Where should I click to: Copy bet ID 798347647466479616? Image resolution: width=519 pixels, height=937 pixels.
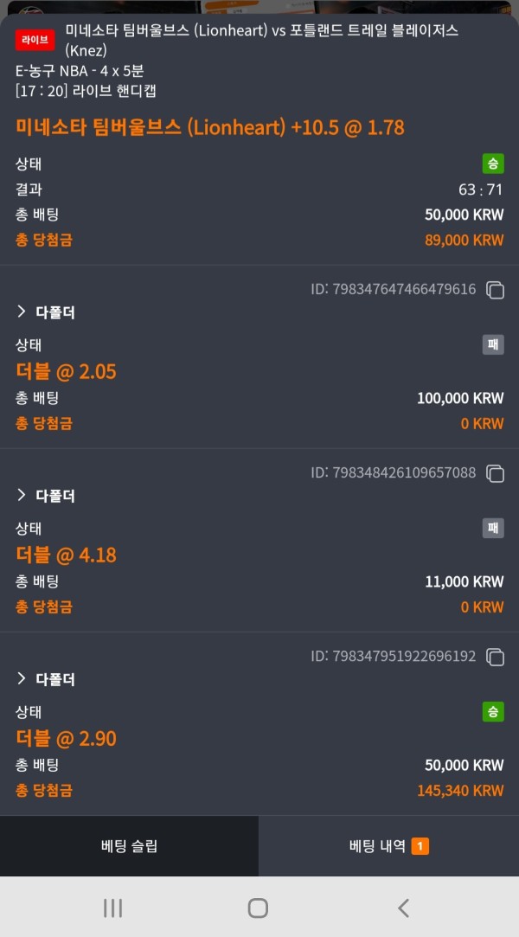coord(494,290)
